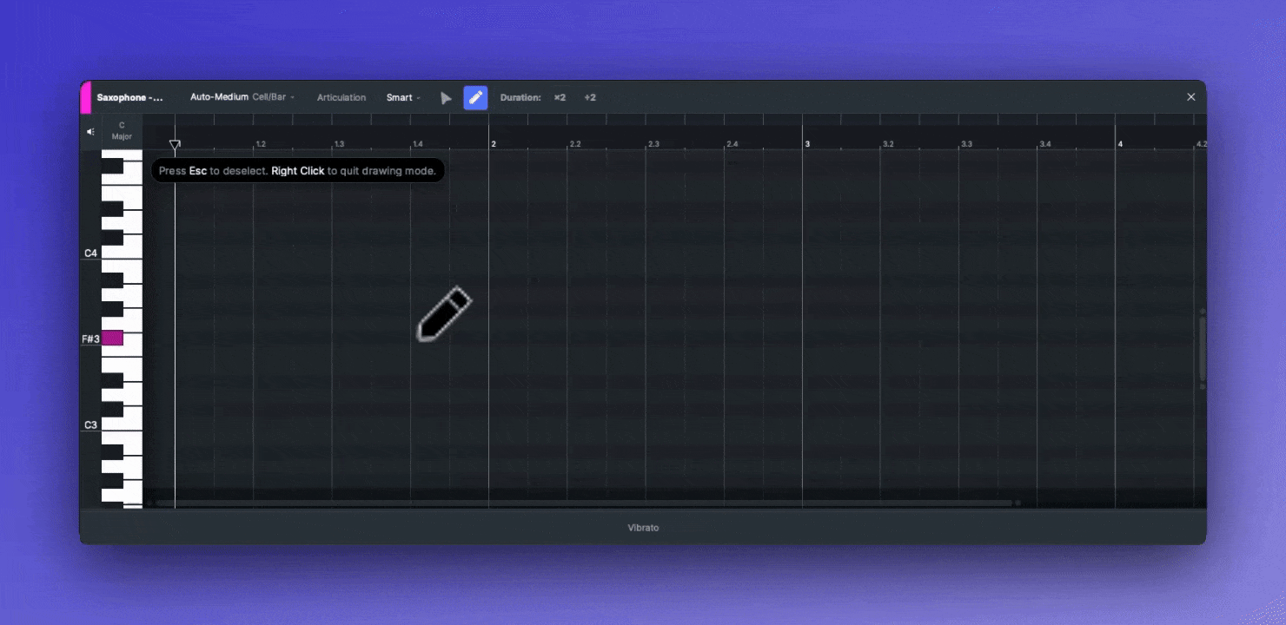The image size is (1286, 625).
Task: Close the piano roll editor
Action: pyautogui.click(x=1190, y=97)
